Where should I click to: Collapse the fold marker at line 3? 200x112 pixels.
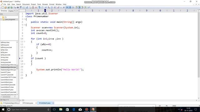click(24, 19)
